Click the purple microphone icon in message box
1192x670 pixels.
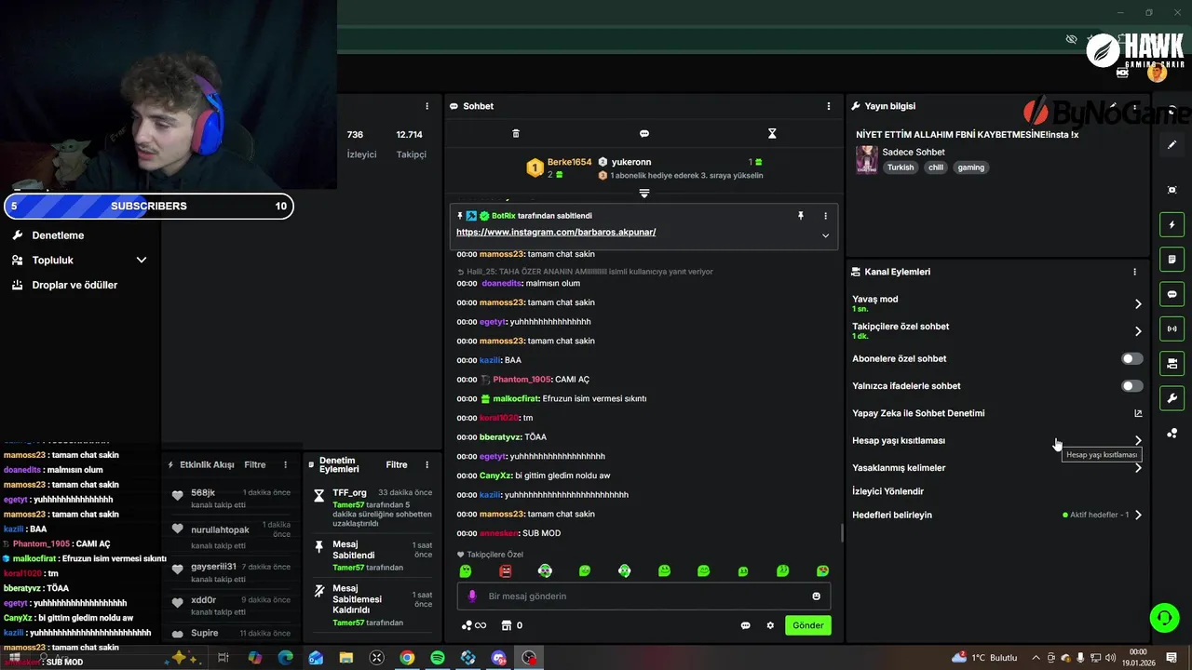click(472, 596)
